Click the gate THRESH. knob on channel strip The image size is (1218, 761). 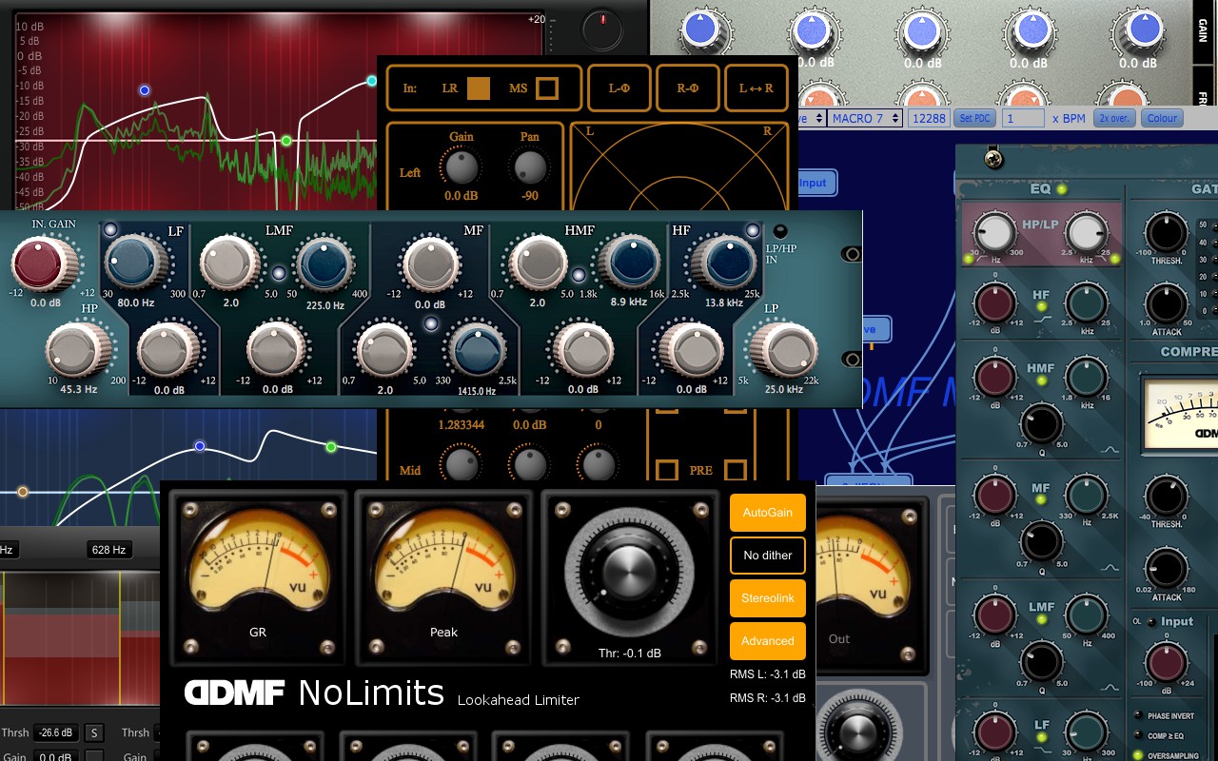point(1167,233)
